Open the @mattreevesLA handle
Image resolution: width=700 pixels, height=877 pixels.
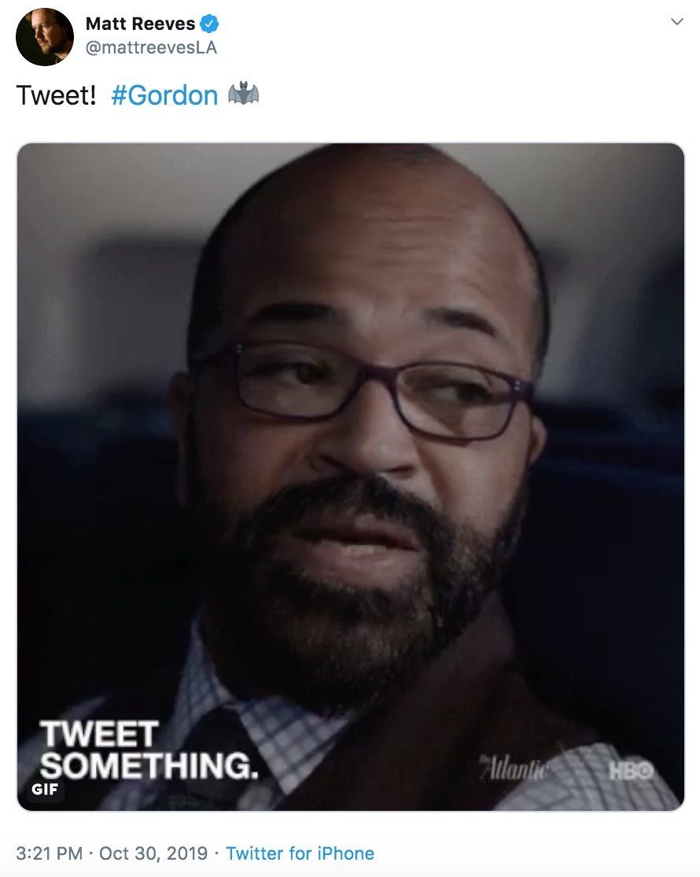coord(151,47)
